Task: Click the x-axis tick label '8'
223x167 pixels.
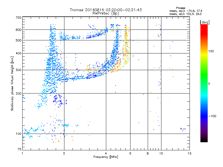Action: [148, 153]
